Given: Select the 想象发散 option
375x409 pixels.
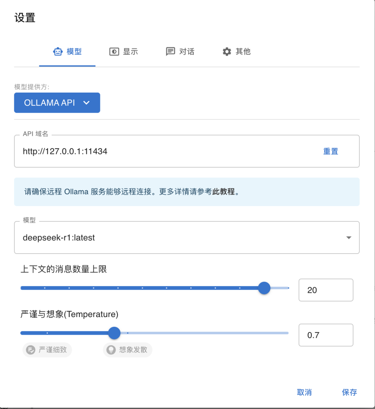Looking at the screenshot, I should click(x=127, y=350).
